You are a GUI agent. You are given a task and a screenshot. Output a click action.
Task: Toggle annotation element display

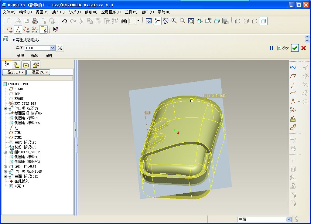click(x=43, y=29)
